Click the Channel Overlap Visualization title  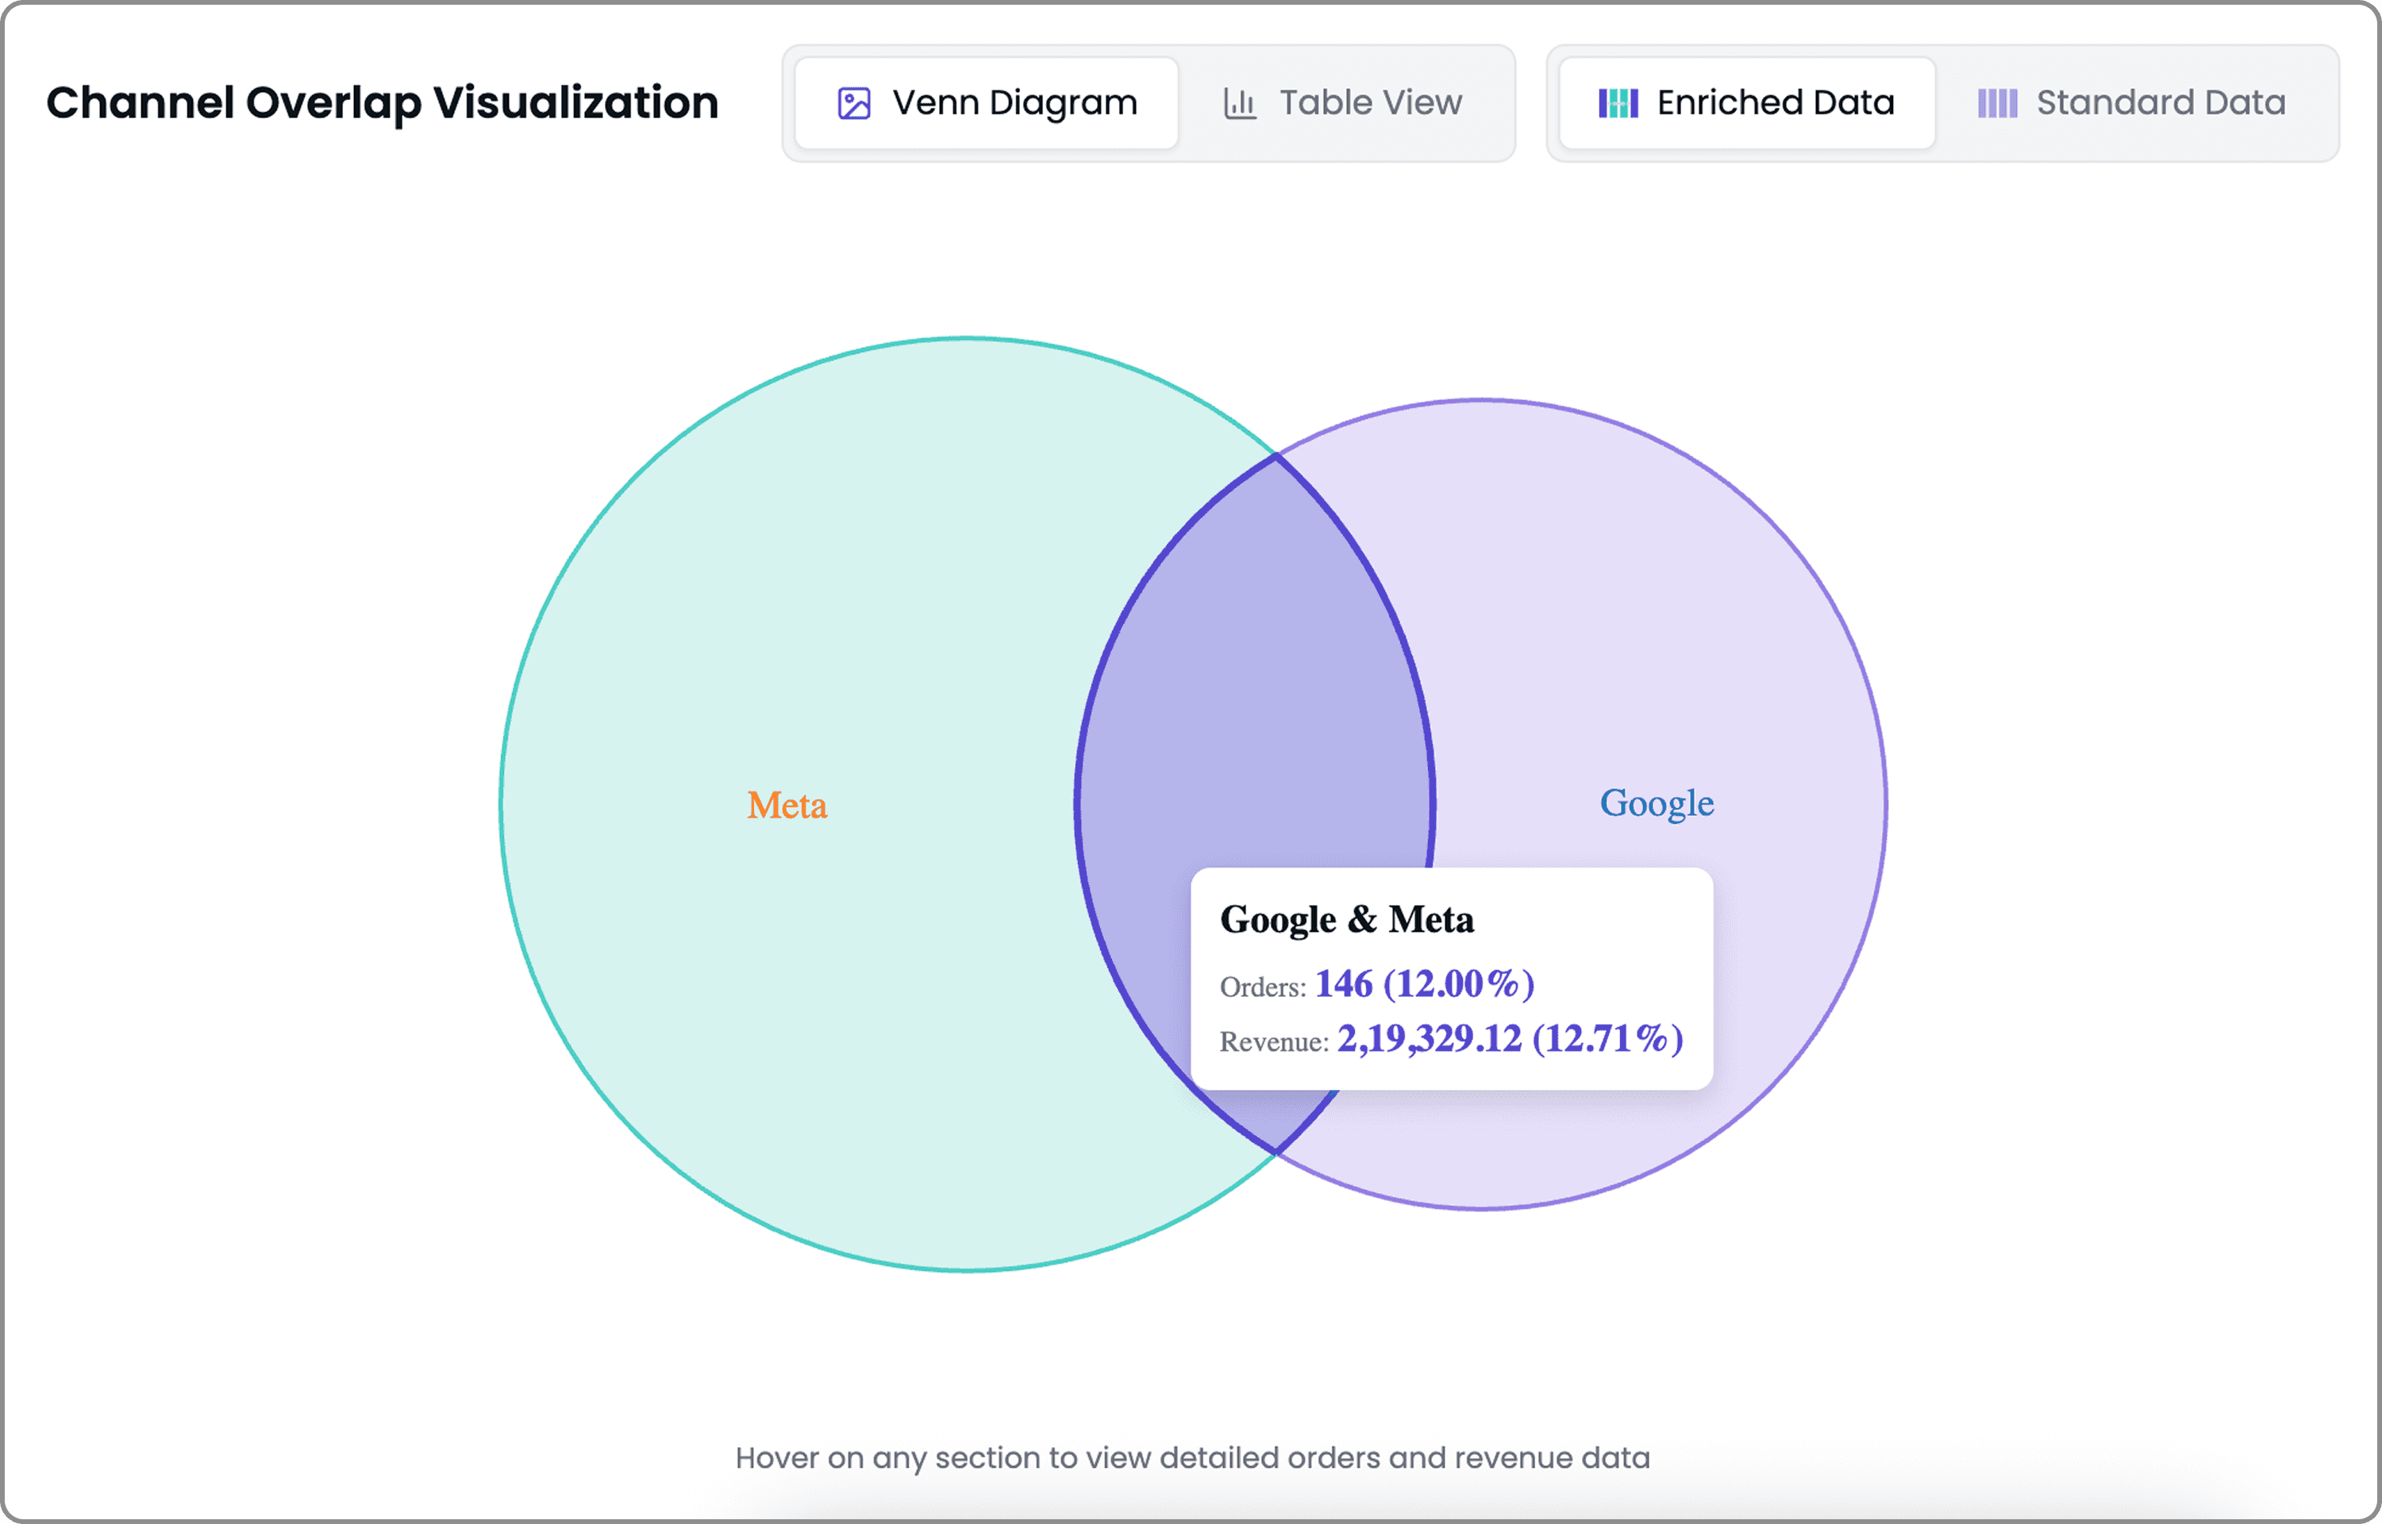[x=382, y=103]
